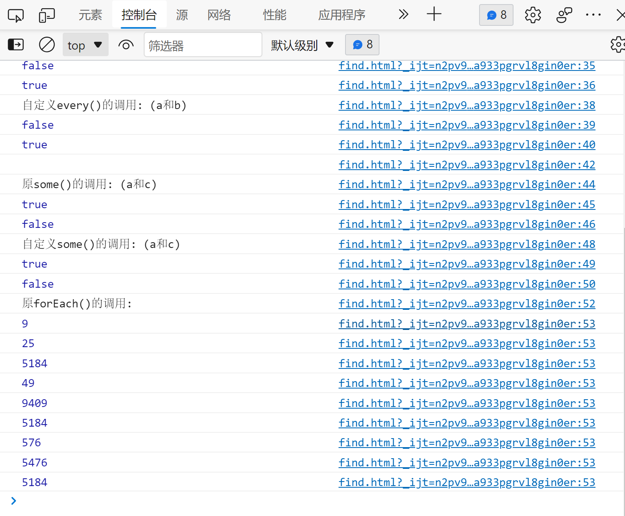The height and width of the screenshot is (516, 625).
Task: Open the 8 issues notification badge
Action: click(x=496, y=15)
